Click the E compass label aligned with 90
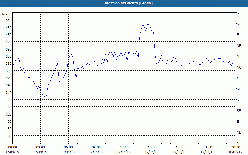Image resolution: width=248 pixels, height=155 pixels. coord(238,122)
